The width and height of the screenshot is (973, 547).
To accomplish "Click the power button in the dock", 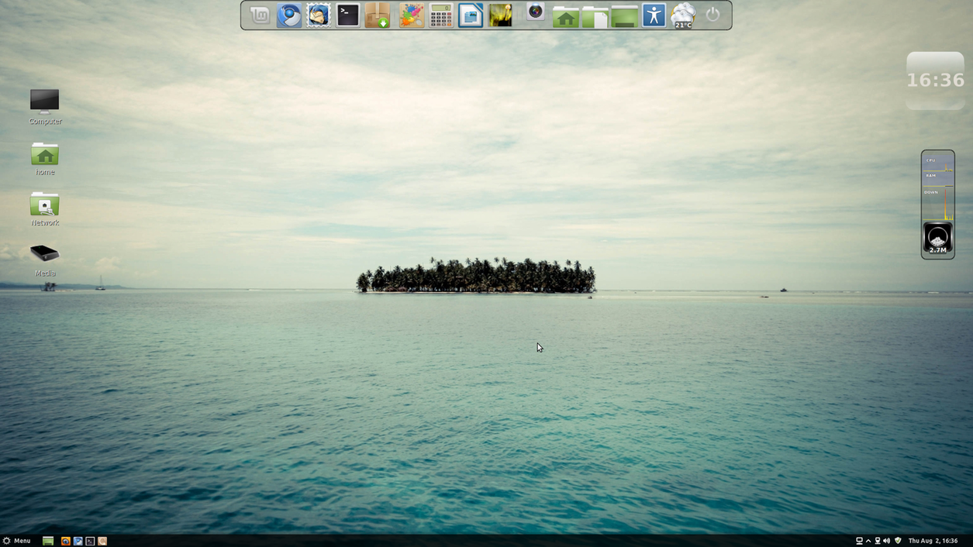I will [x=712, y=15].
